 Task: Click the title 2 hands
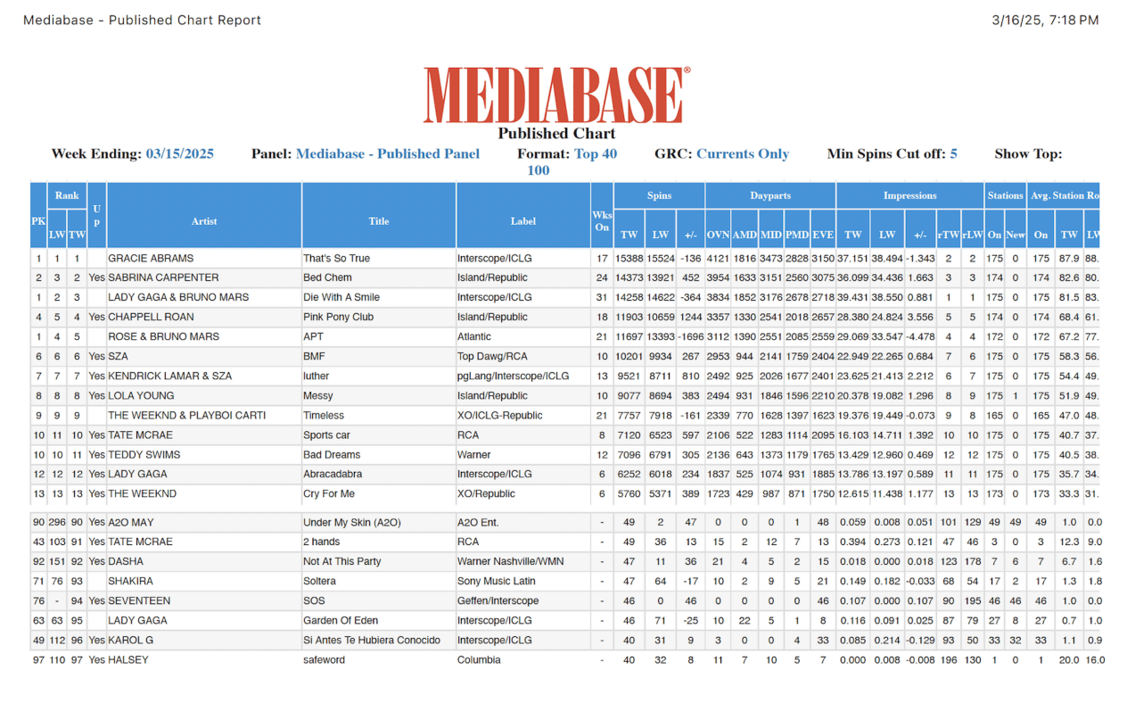(321, 542)
